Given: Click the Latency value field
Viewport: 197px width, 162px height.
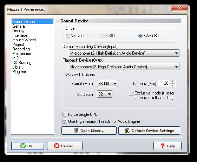Looking at the screenshot, I should tap(164, 83).
